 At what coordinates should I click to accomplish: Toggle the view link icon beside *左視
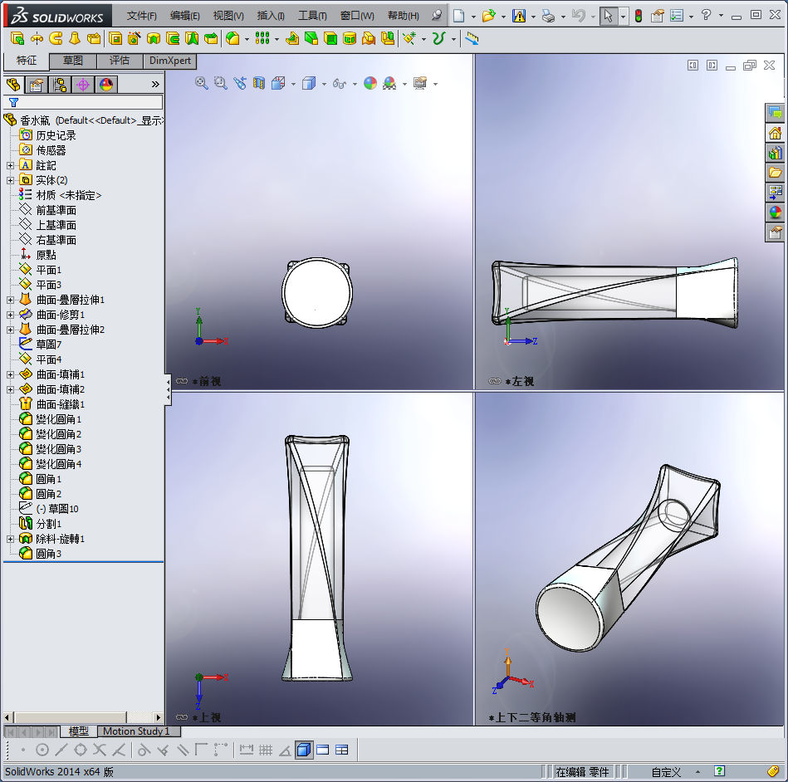pyautogui.click(x=495, y=381)
